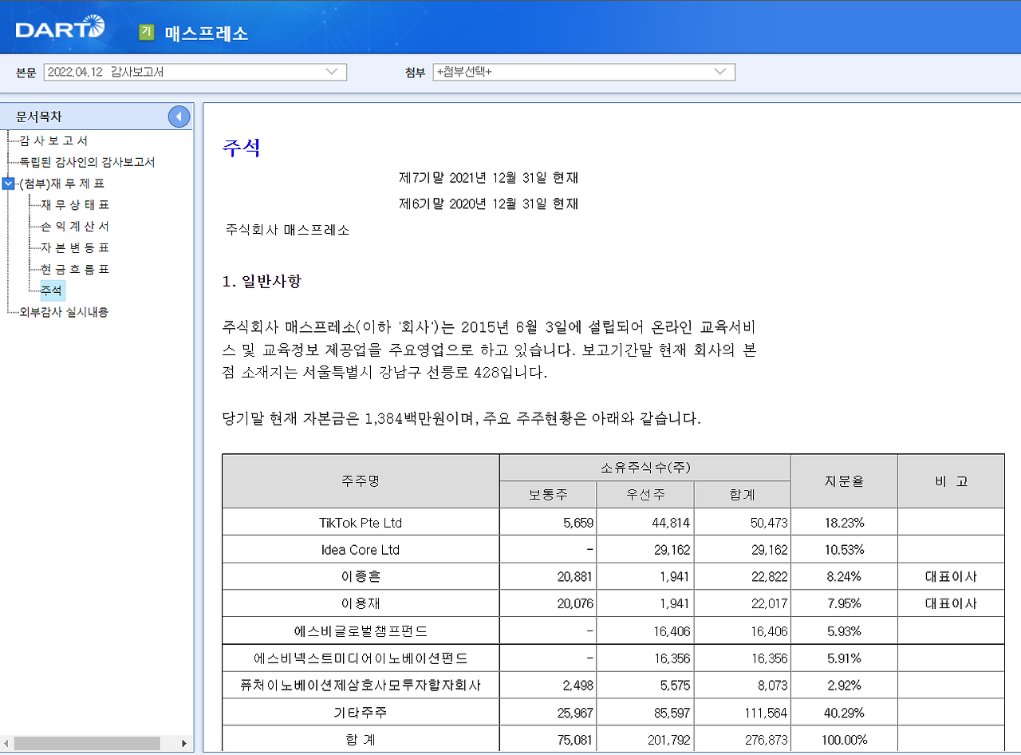Click the 보통주 sub-header
1021x755 pixels.
(x=548, y=495)
